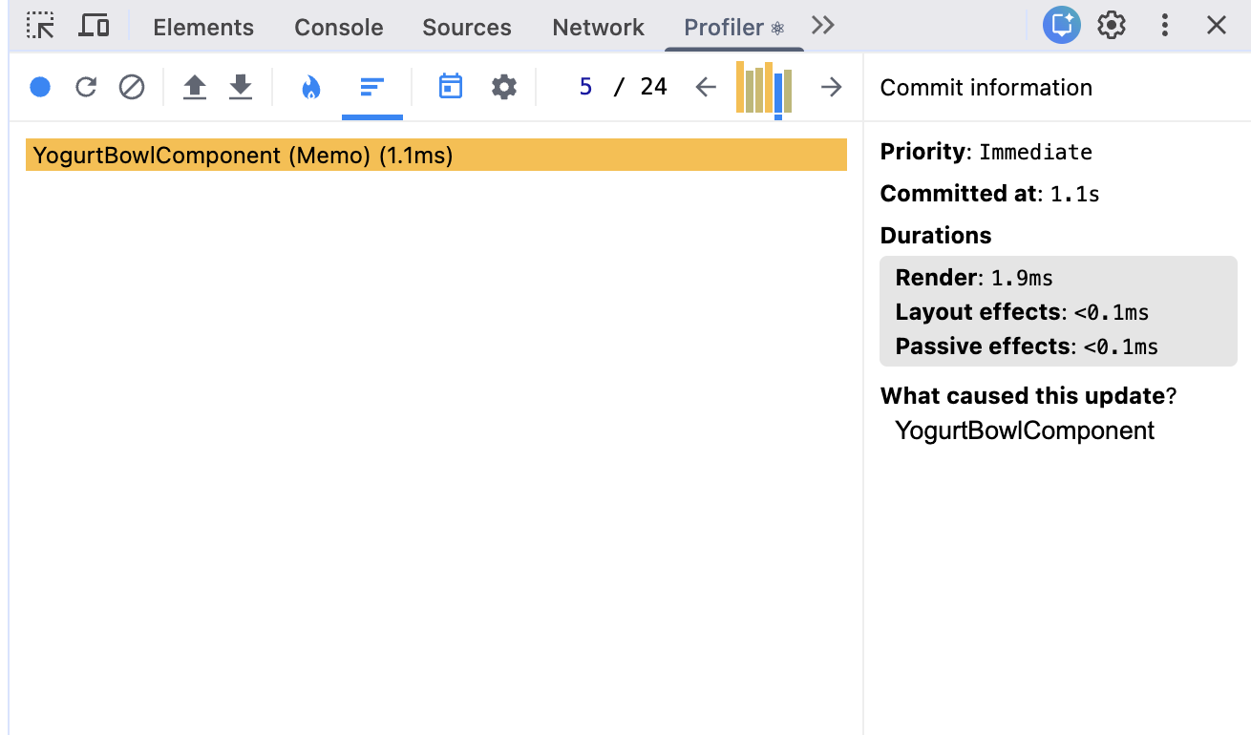Switch to the timeline view
Screen dimensions: 1251x735
click(x=450, y=88)
